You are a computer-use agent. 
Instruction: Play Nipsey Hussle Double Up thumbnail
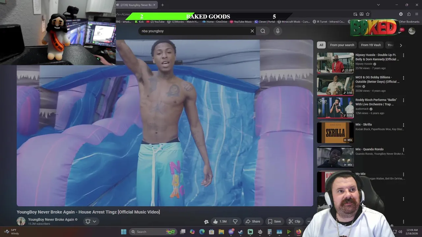[x=335, y=63]
